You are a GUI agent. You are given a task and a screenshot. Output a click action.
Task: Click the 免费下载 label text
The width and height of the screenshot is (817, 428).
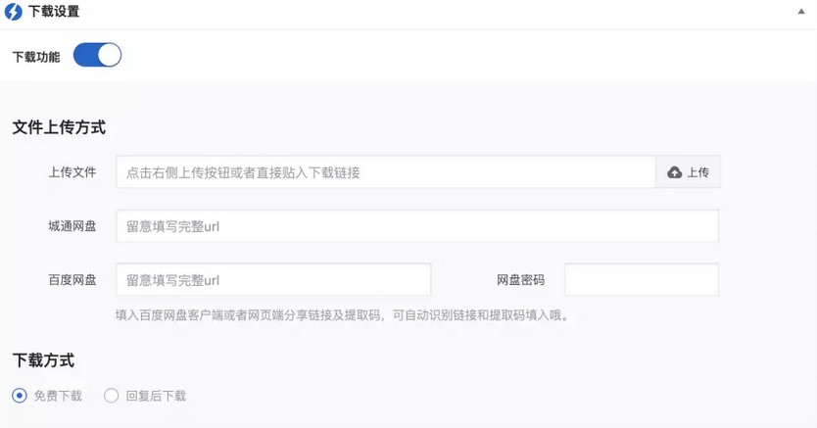coord(58,396)
